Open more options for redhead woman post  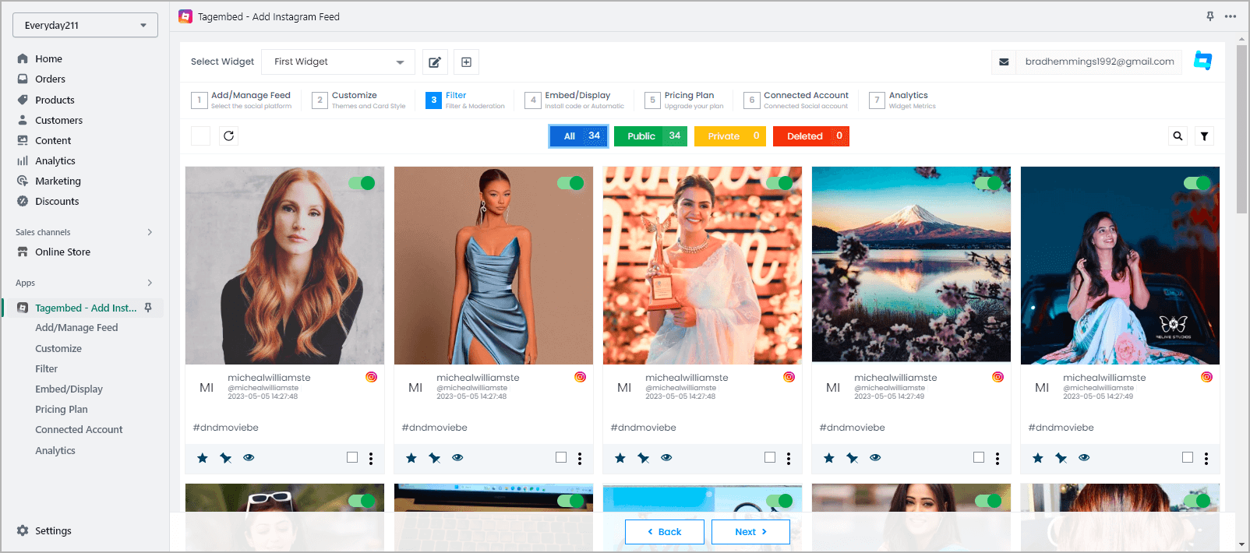[x=371, y=459]
